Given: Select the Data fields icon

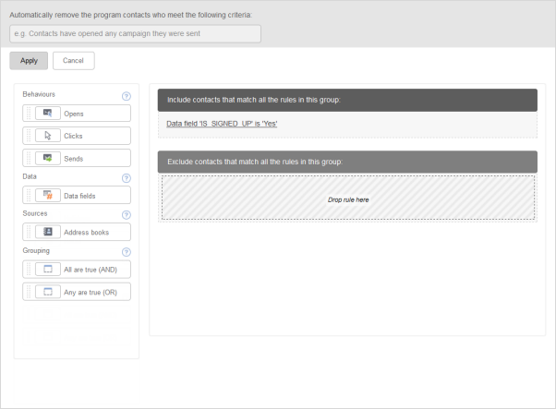Looking at the screenshot, I should click(47, 195).
